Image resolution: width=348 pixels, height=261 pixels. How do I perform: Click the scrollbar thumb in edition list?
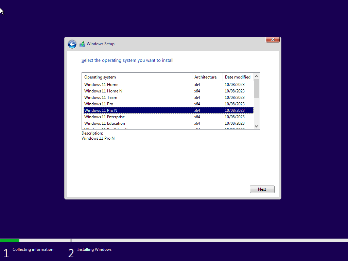[x=256, y=89]
